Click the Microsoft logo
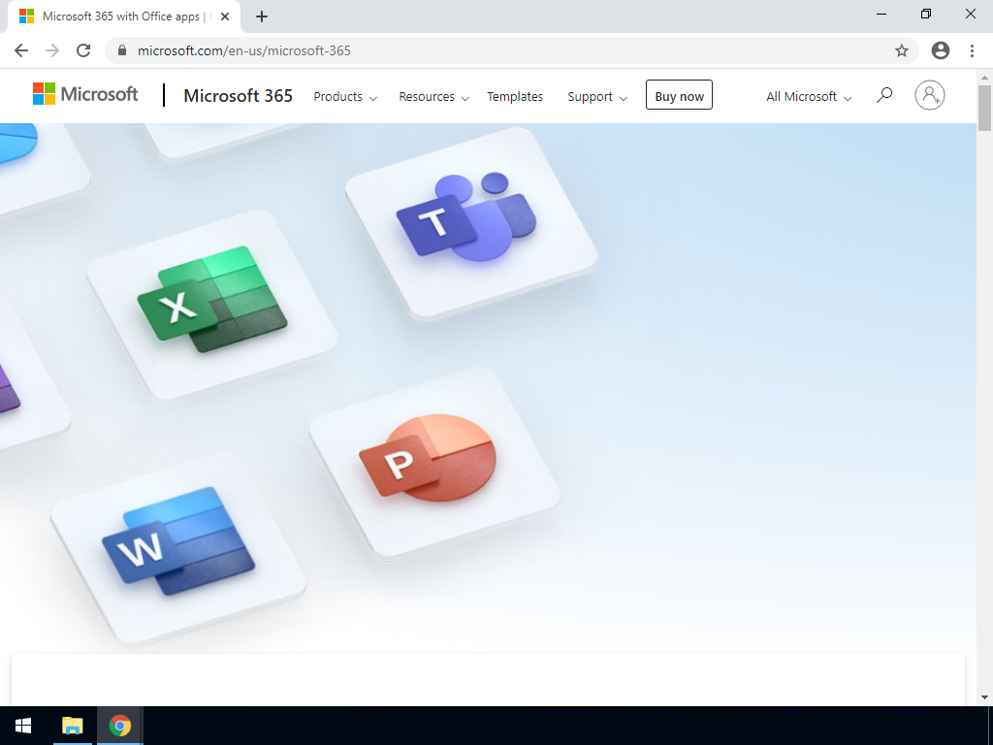Image resolution: width=993 pixels, height=745 pixels. point(85,94)
